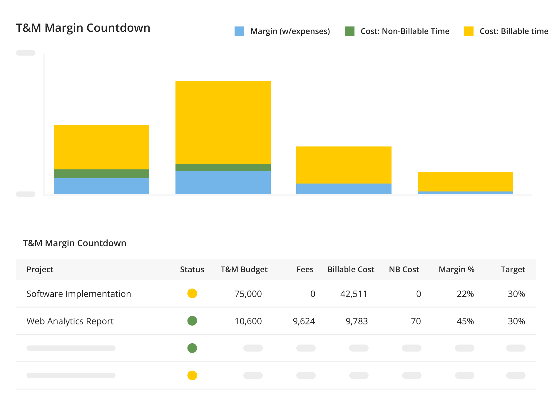Select the Status column header
Viewport: 552px width, 405px height.
[x=192, y=269]
